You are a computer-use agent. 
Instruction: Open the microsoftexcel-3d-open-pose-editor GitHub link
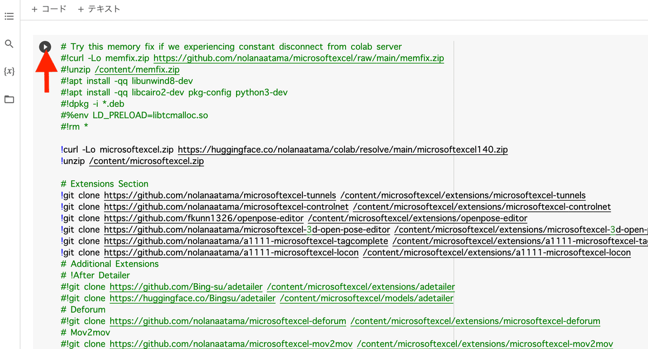click(247, 230)
